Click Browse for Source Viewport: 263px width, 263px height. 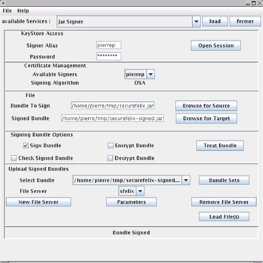(x=206, y=106)
